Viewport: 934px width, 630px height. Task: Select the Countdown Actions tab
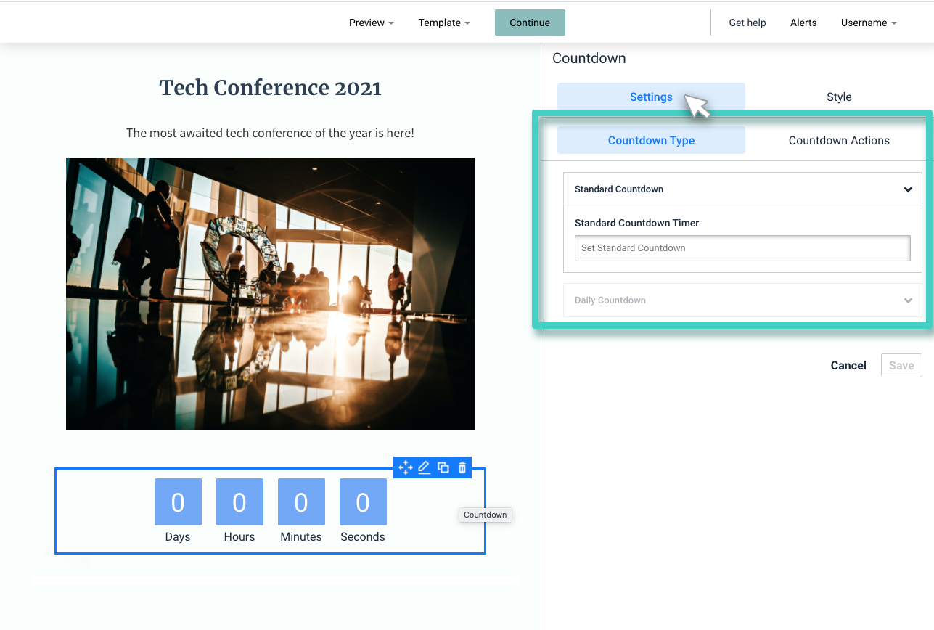[x=839, y=140]
